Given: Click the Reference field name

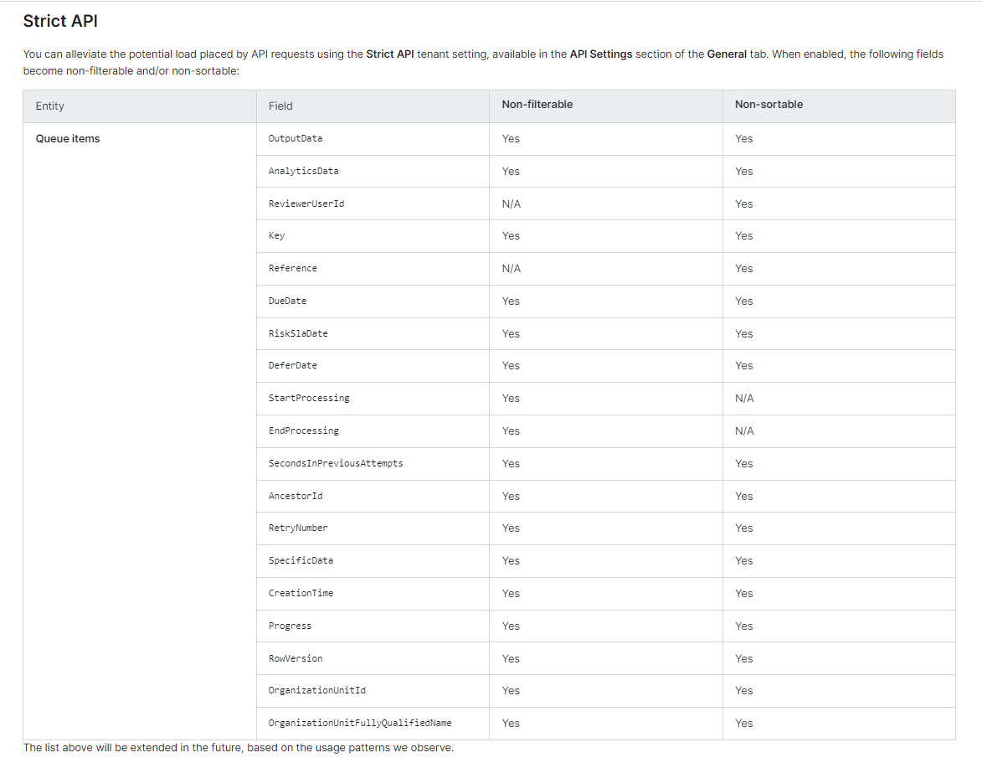Looking at the screenshot, I should 292,268.
